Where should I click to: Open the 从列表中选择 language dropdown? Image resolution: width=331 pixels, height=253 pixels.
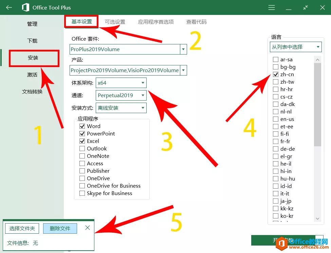point(296,47)
